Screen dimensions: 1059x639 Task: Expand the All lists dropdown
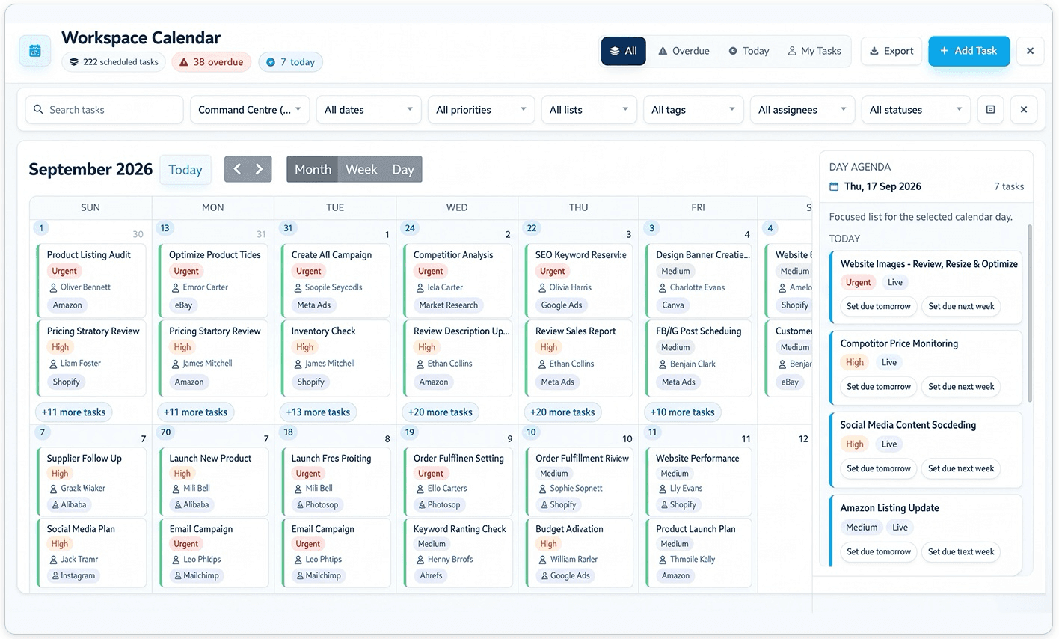589,109
